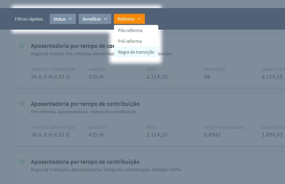The image size is (285, 184).
Task: Click the check icon beside Regra de Pontos entry
Action: pos(22,46)
